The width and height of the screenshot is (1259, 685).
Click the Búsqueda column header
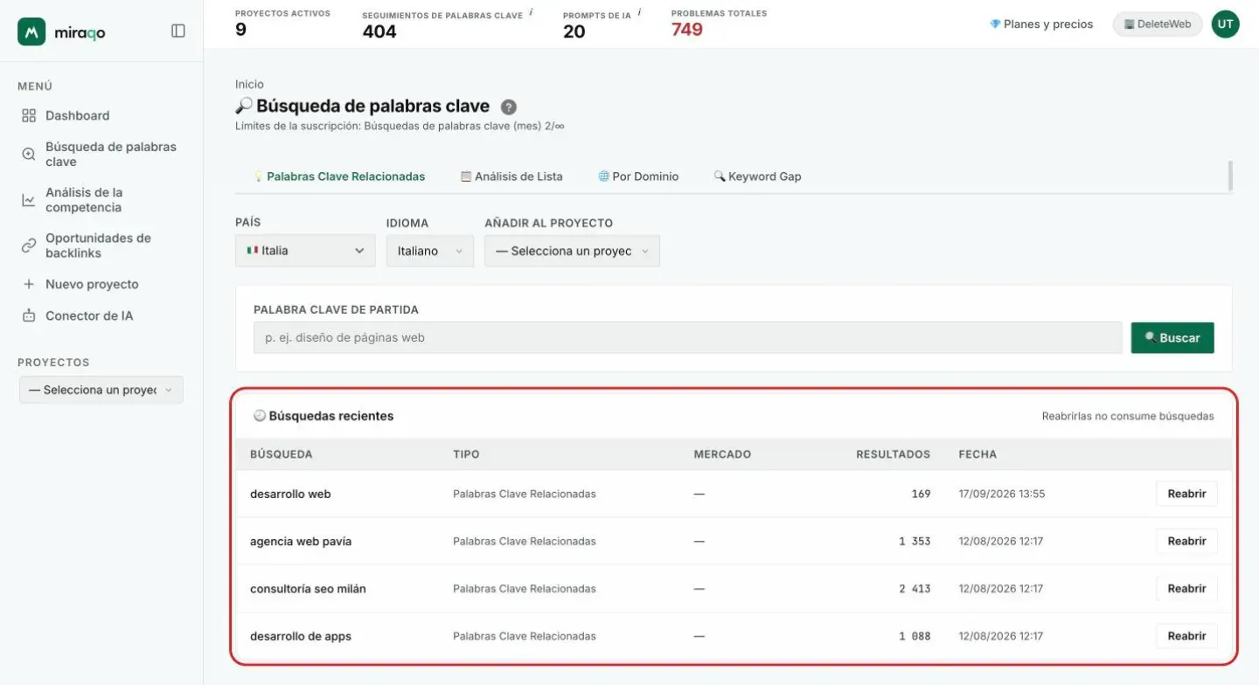tap(281, 454)
